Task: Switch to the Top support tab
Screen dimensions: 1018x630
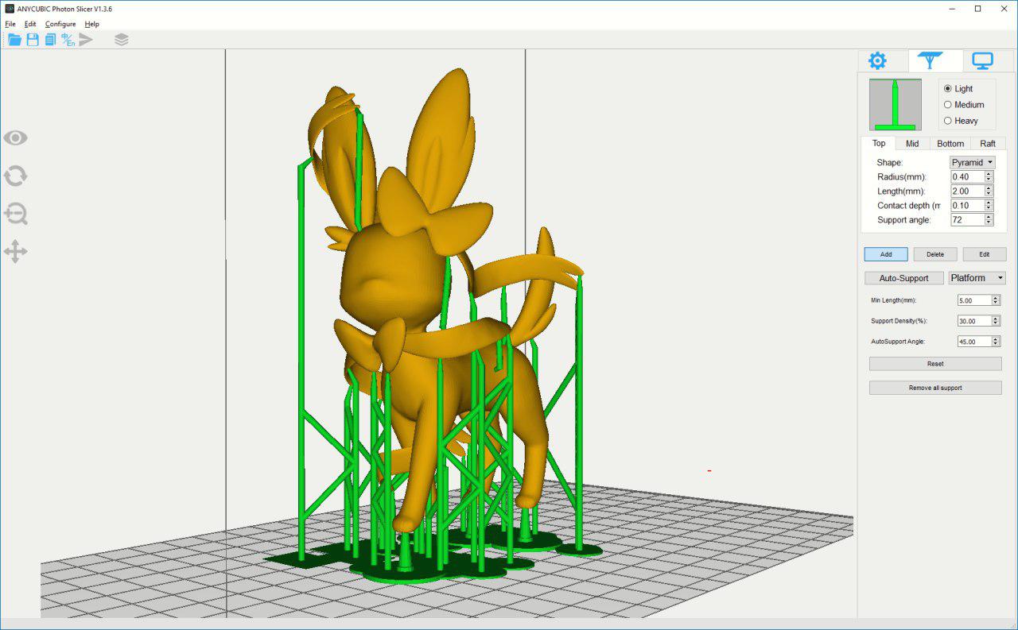Action: tap(879, 143)
